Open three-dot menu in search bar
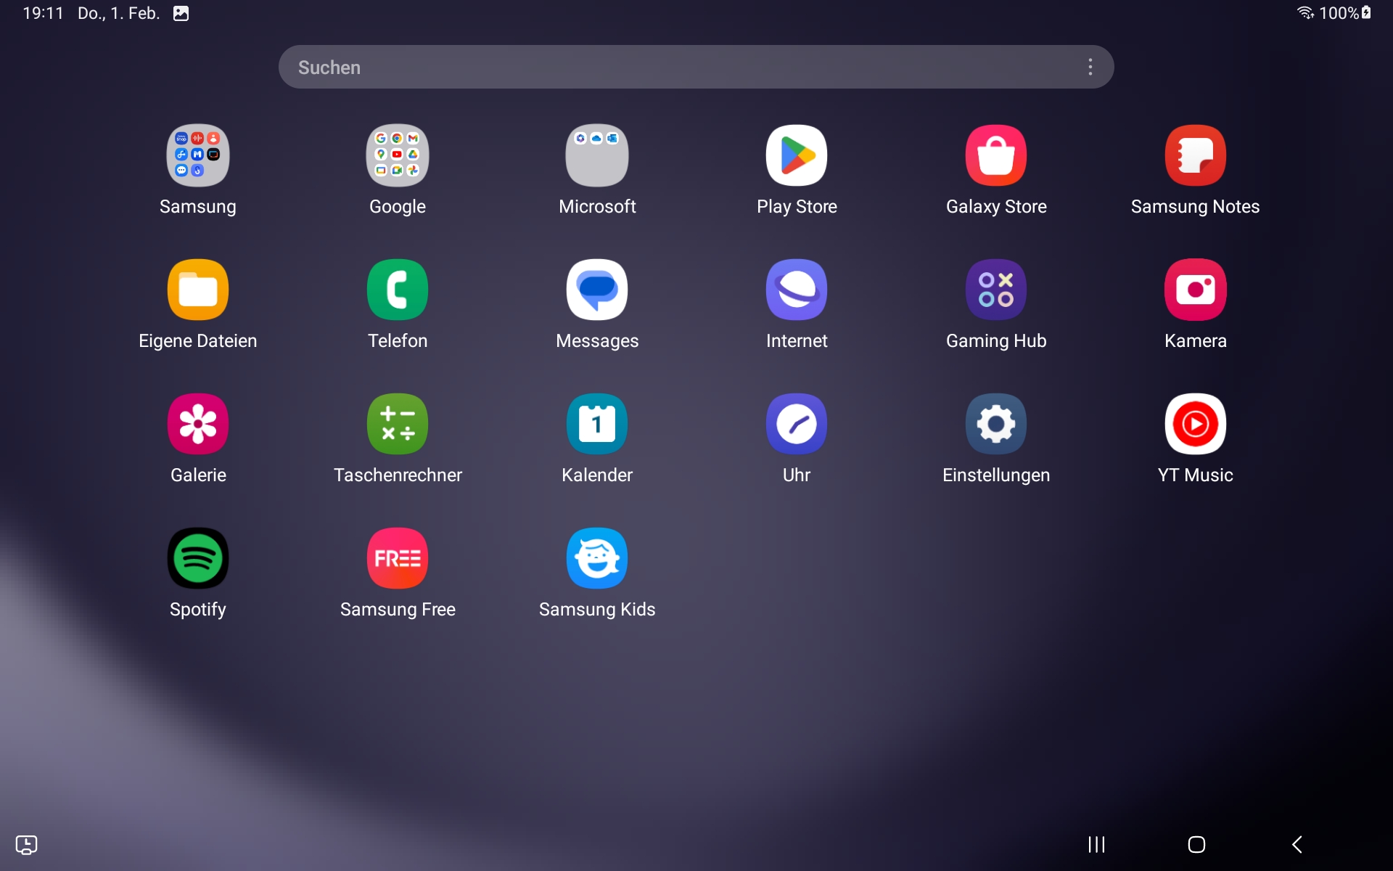This screenshot has width=1393, height=871. tap(1090, 67)
